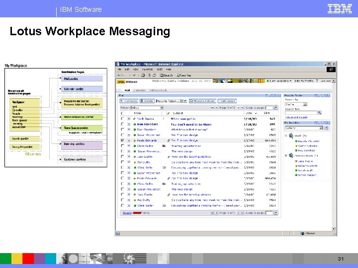Tick checkbox for 'You don't need to be there'

tap(123, 124)
